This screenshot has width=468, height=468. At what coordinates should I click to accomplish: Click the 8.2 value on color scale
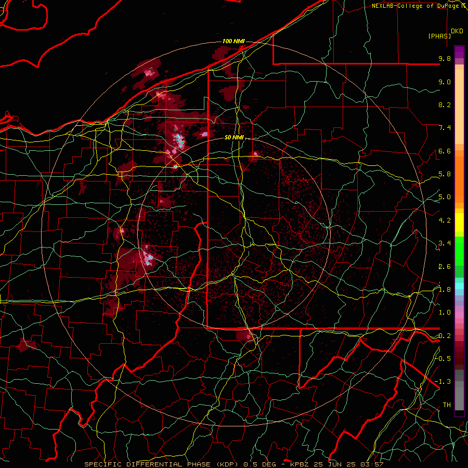(445, 105)
